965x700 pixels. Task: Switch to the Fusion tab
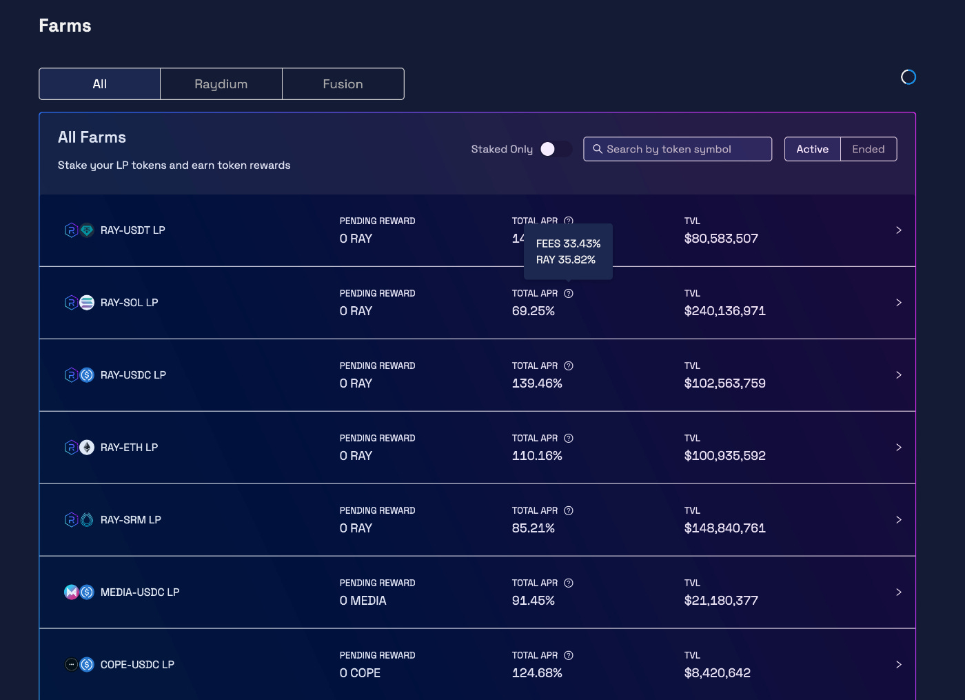pos(343,84)
